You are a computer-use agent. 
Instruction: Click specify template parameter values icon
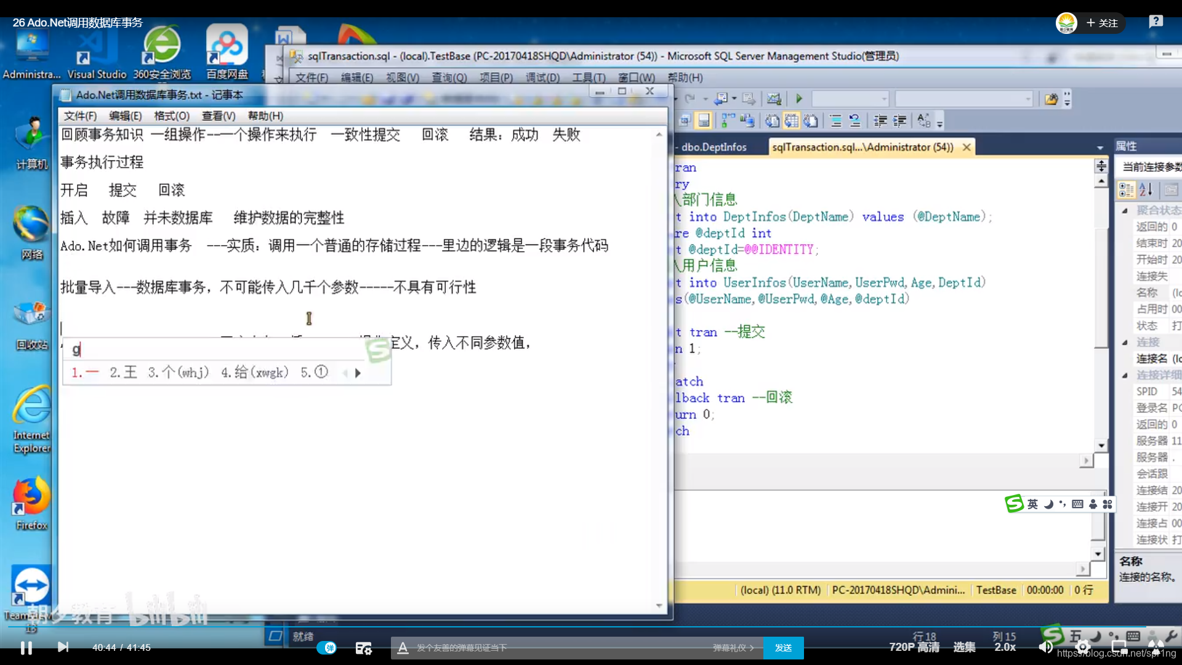(923, 121)
